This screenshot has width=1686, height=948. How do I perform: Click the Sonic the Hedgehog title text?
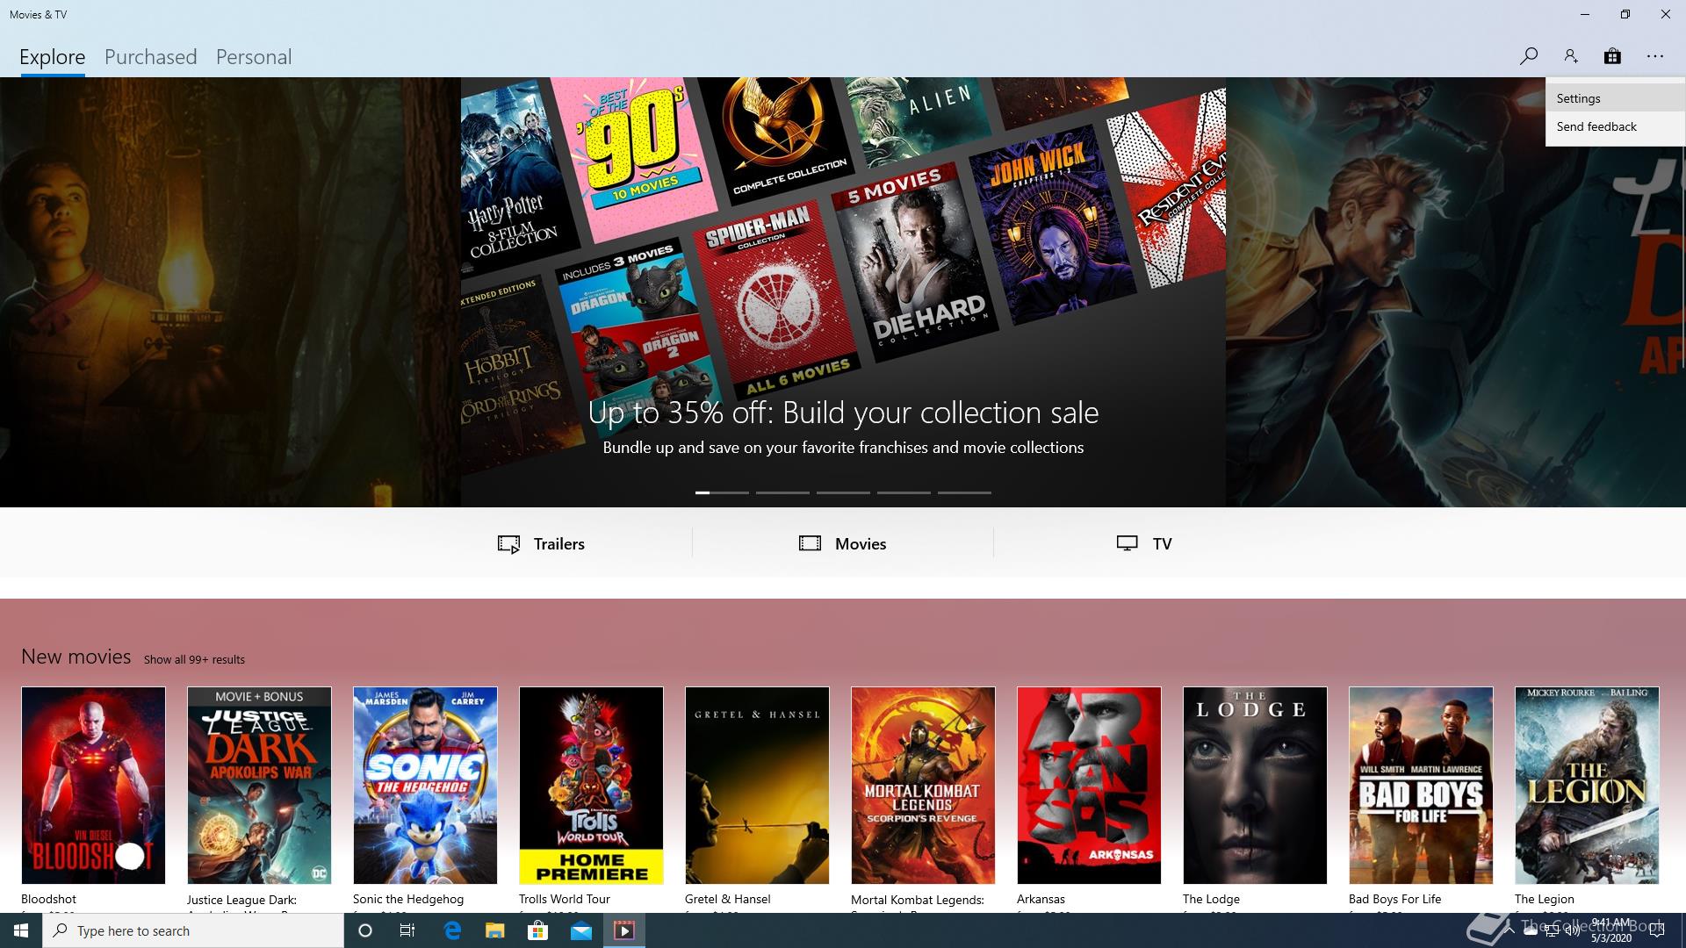point(408,899)
